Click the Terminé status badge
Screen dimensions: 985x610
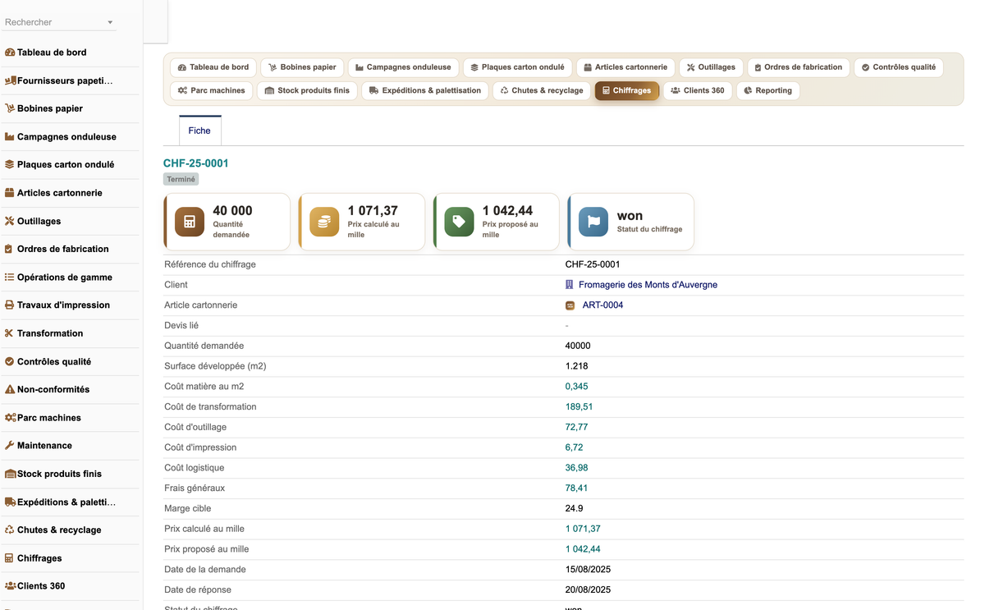tap(181, 179)
